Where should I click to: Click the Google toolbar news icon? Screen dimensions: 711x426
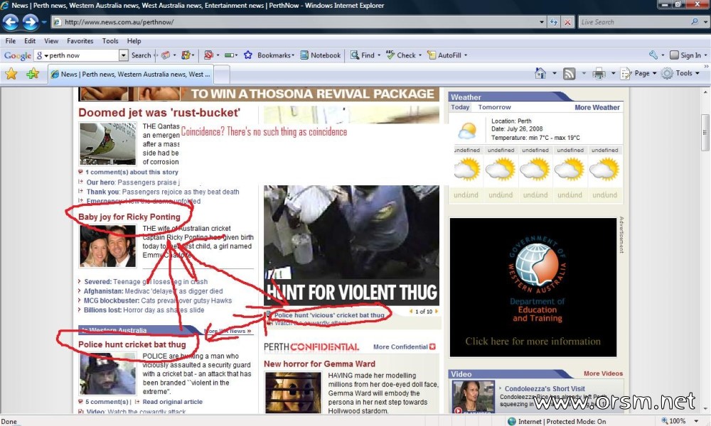[166, 55]
